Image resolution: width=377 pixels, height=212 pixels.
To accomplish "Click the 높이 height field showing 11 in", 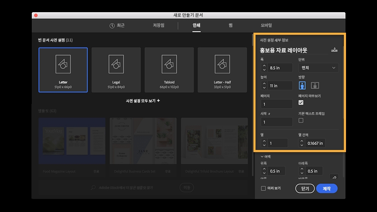I will (x=280, y=85).
